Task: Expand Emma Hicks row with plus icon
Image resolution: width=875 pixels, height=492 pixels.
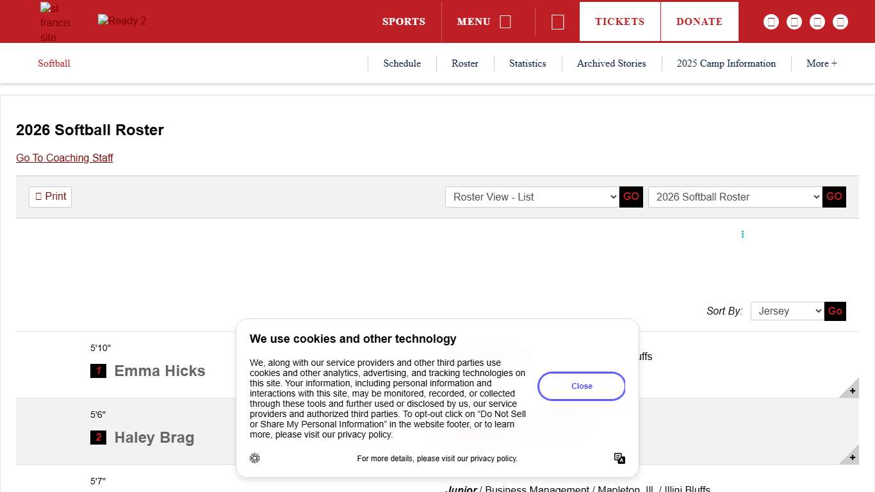Action: point(852,391)
